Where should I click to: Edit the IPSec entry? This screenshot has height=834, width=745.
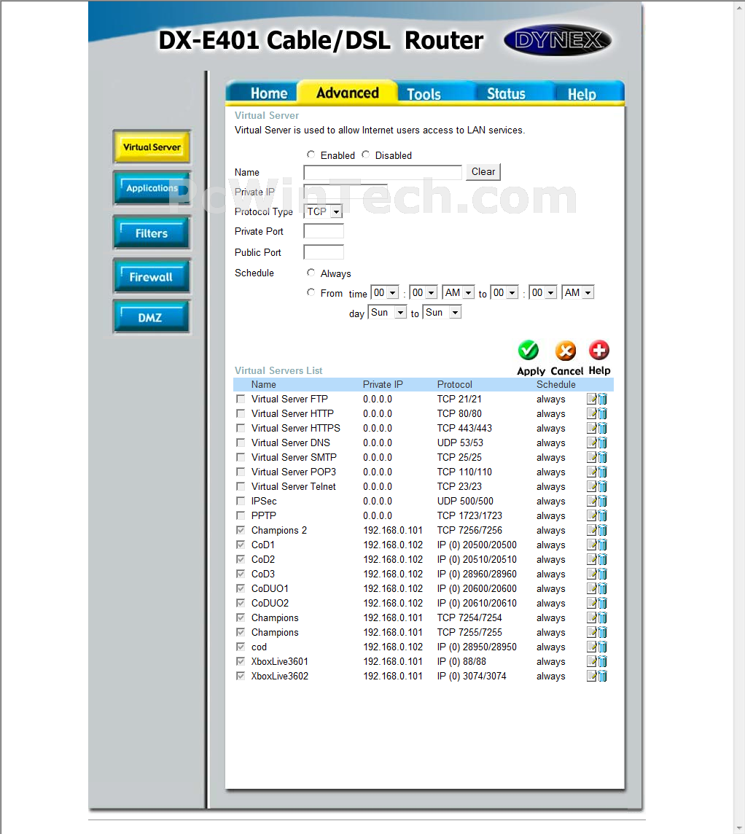click(591, 501)
